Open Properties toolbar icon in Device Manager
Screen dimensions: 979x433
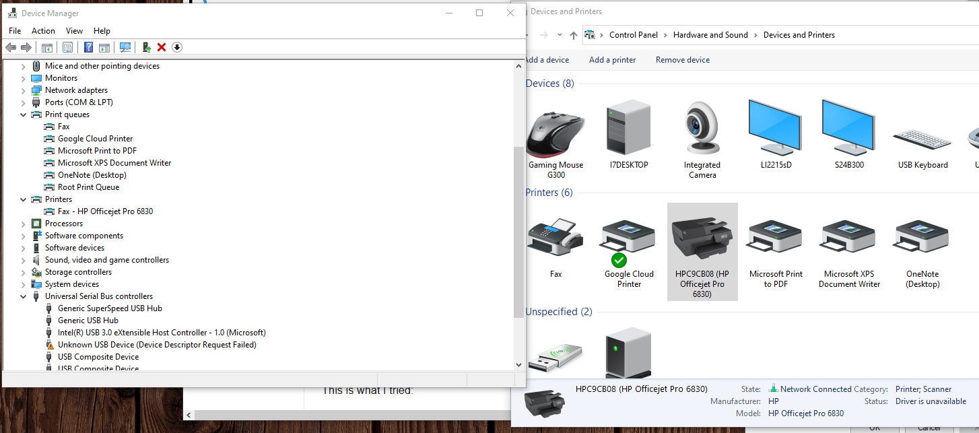[67, 47]
